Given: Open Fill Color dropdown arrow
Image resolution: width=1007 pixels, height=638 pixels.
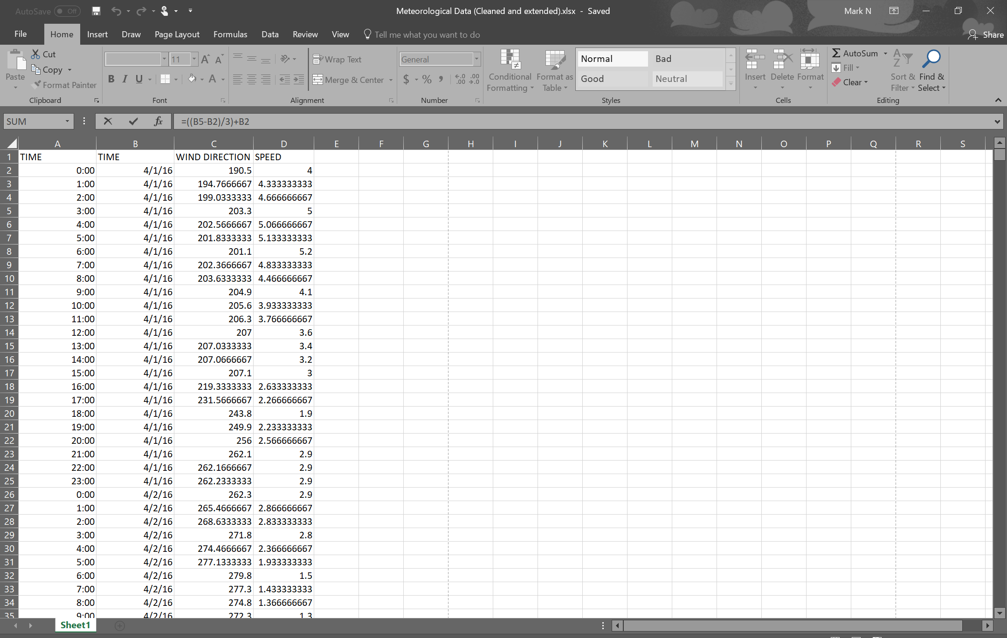Looking at the screenshot, I should click(202, 80).
